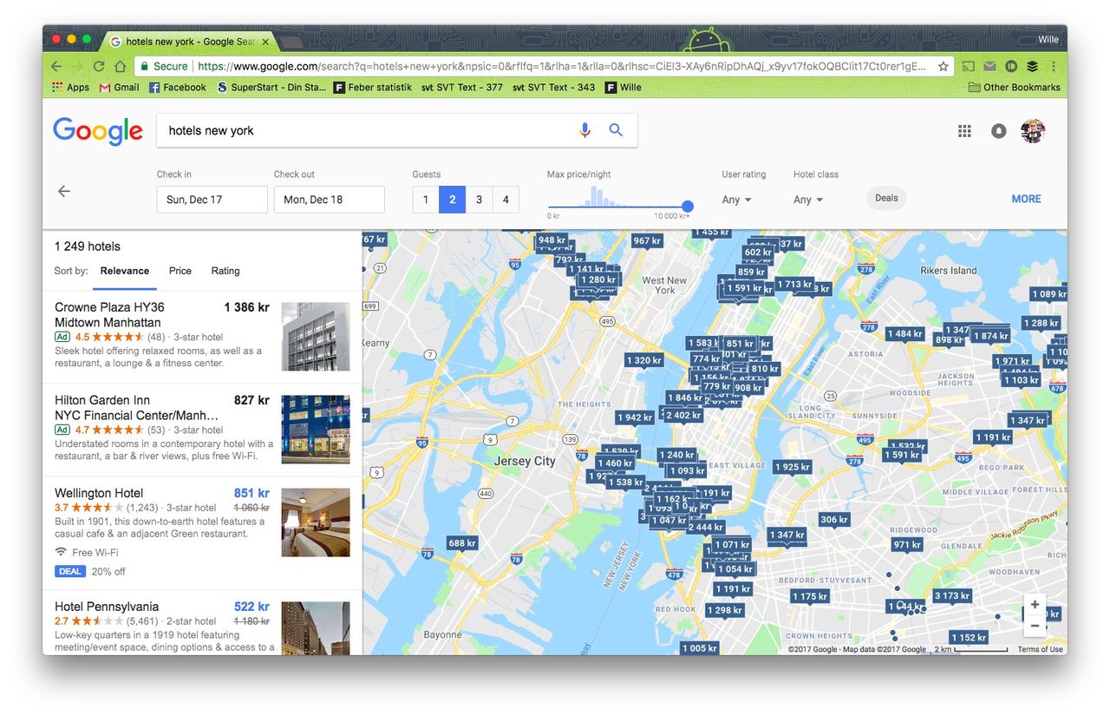Image resolution: width=1110 pixels, height=716 pixels.
Task: Click the mail extension icon in toolbar
Action: point(989,66)
